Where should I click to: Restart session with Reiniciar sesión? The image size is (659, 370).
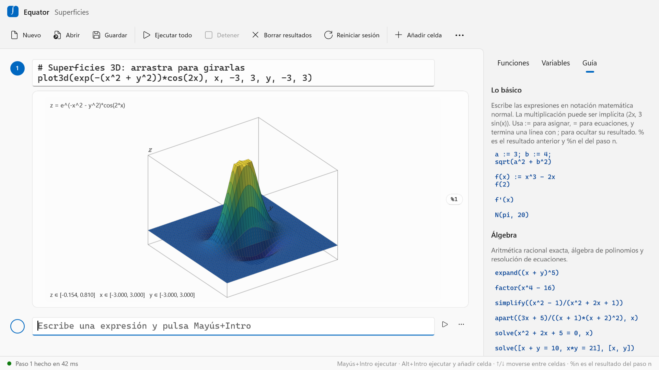point(352,35)
